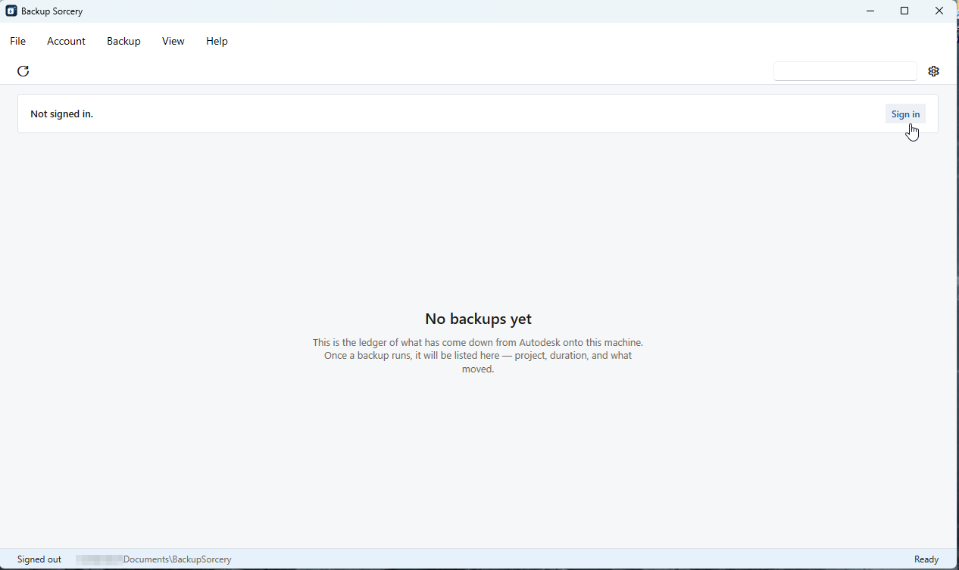Open the View menu
This screenshot has height=570, width=959.
[173, 41]
